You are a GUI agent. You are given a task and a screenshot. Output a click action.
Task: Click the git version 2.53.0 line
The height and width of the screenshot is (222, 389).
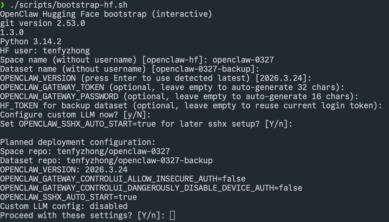[43, 23]
